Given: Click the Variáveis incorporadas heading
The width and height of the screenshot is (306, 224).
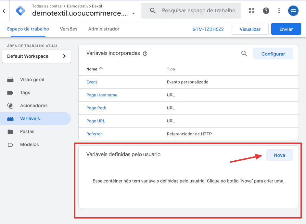Looking at the screenshot, I should [113, 53].
